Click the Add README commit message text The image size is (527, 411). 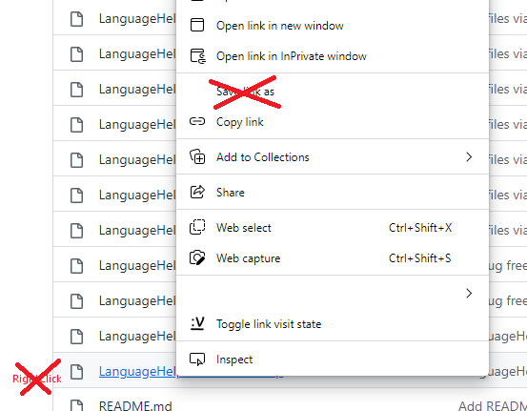(493, 405)
